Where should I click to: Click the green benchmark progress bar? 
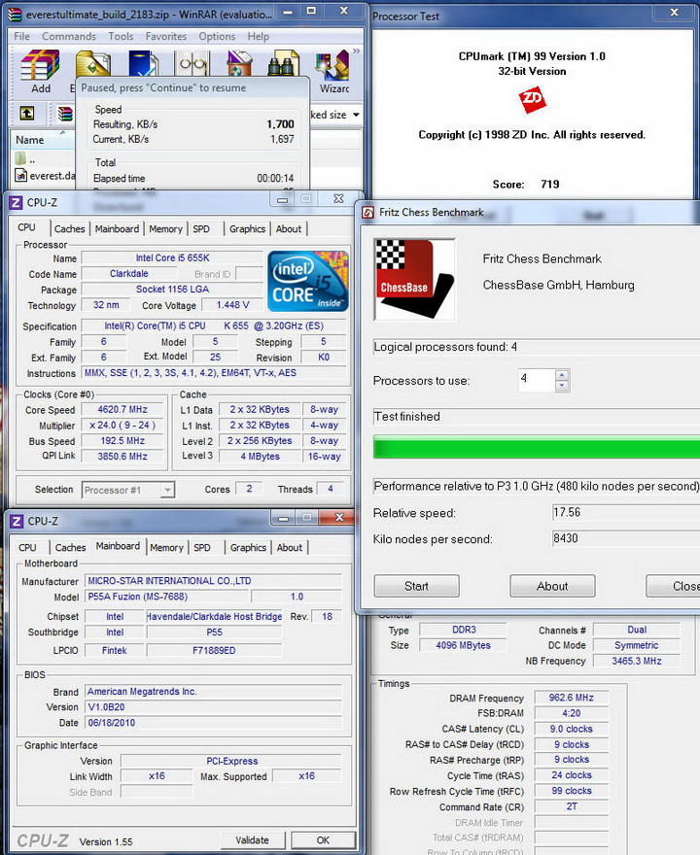pos(537,447)
